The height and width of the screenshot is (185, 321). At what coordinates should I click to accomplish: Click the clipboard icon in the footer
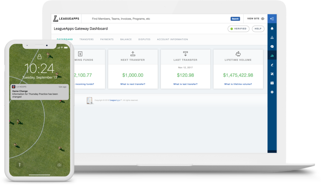90,101
